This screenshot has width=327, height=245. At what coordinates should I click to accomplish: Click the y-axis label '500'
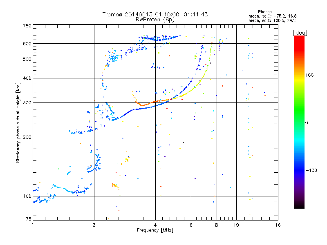[27, 59]
